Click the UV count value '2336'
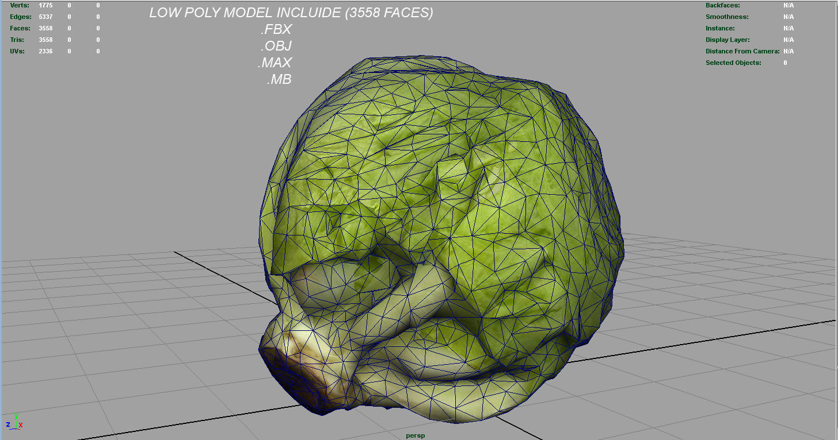Image resolution: width=838 pixels, height=440 pixels. 45,51
